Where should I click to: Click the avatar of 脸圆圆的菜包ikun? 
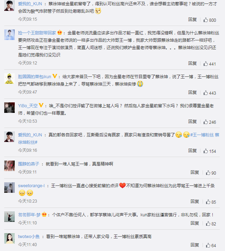tap(9, 79)
